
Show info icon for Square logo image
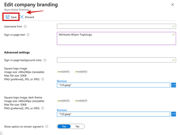43,79
